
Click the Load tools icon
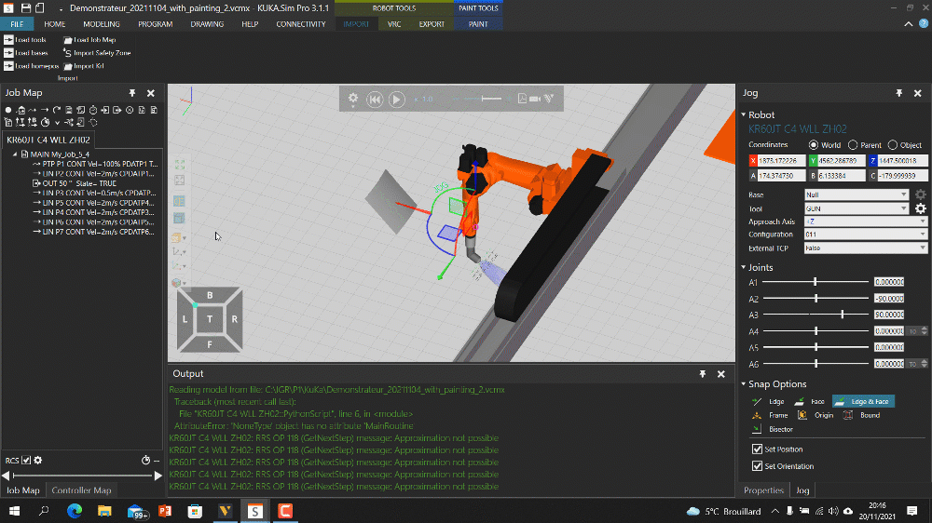point(8,40)
